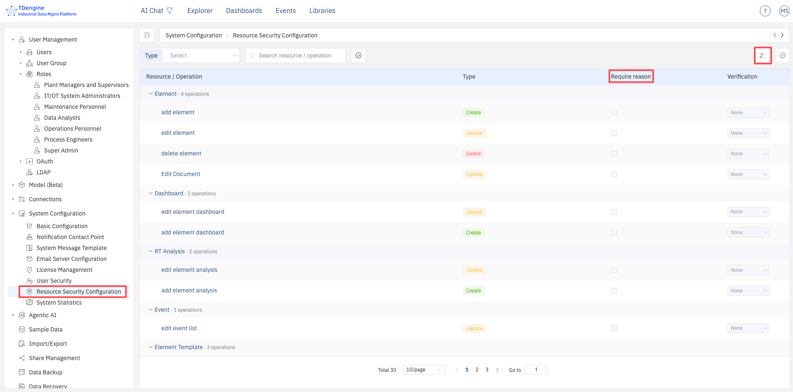Check Require reason for edit event list
The width and height of the screenshot is (793, 392).
click(x=614, y=328)
